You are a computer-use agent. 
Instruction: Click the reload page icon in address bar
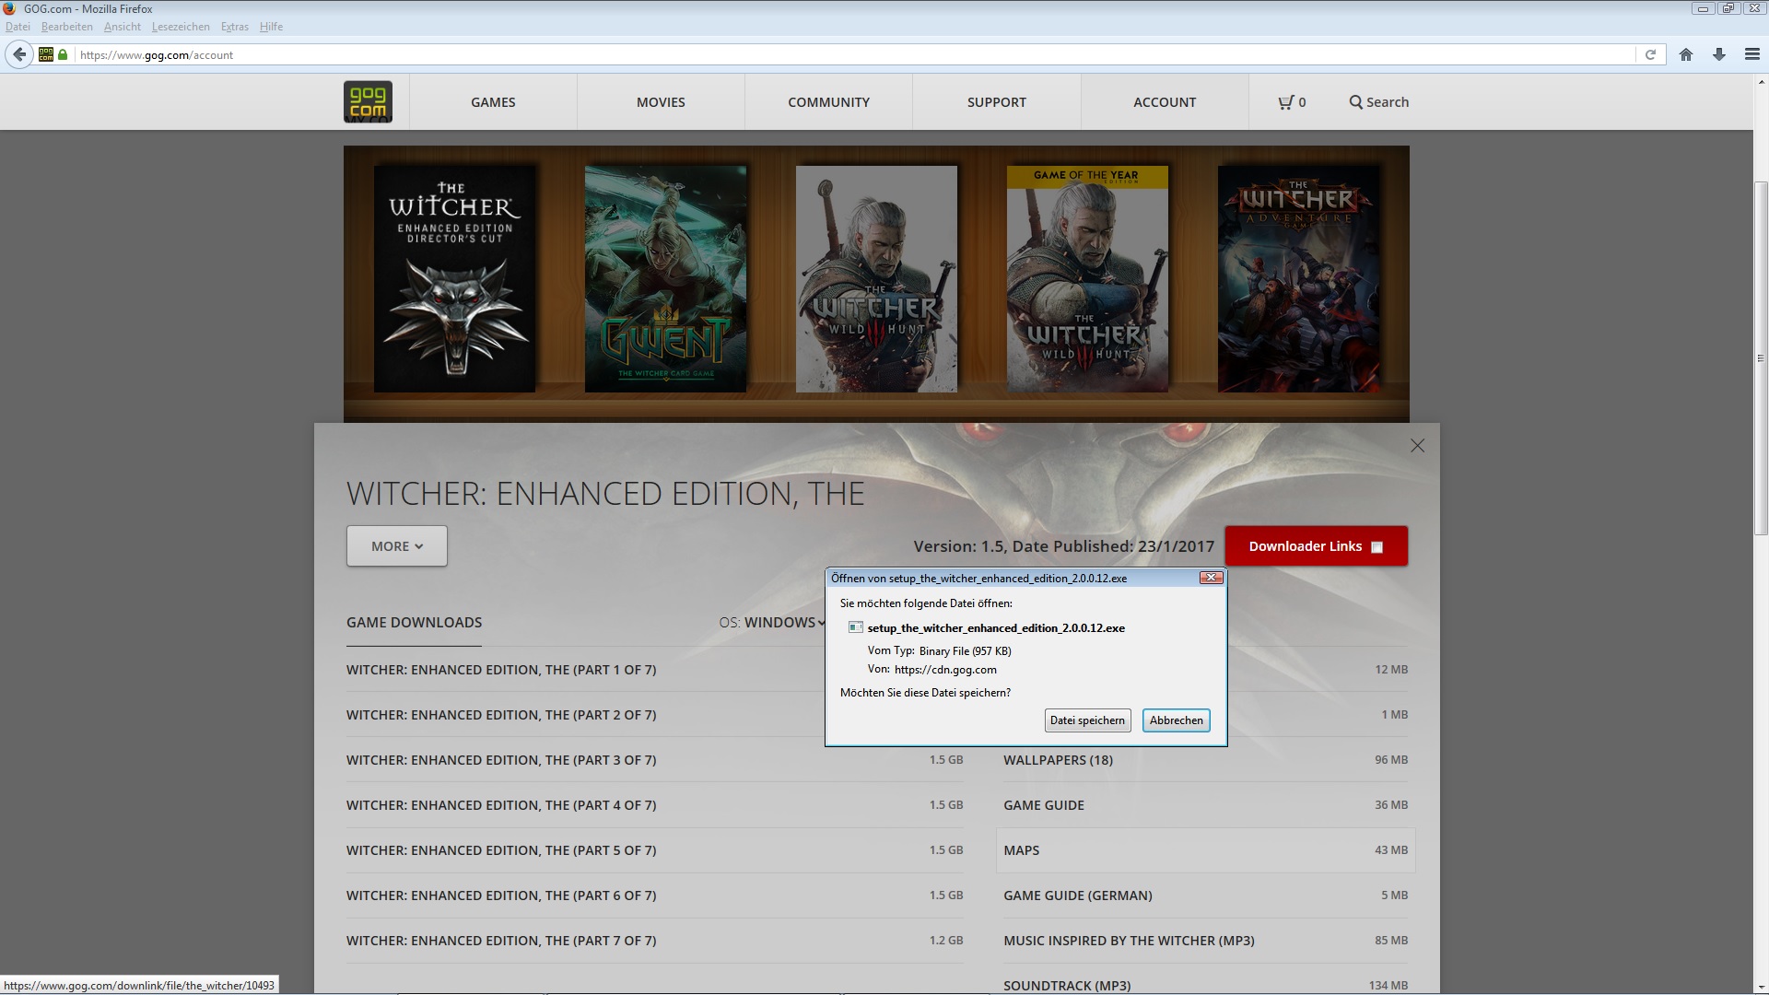coord(1650,54)
